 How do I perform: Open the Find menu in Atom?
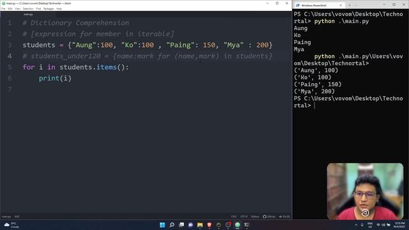[x=38, y=8]
